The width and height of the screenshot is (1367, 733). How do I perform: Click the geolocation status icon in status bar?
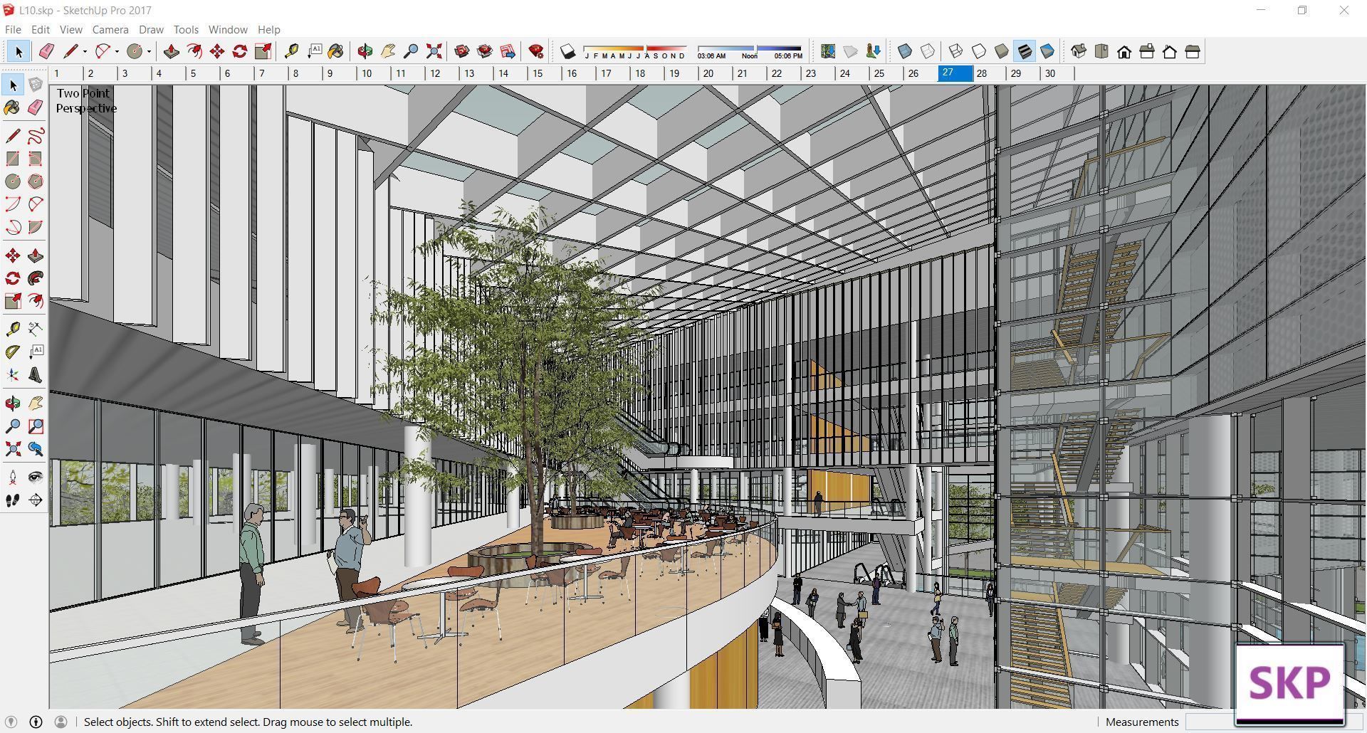click(11, 722)
